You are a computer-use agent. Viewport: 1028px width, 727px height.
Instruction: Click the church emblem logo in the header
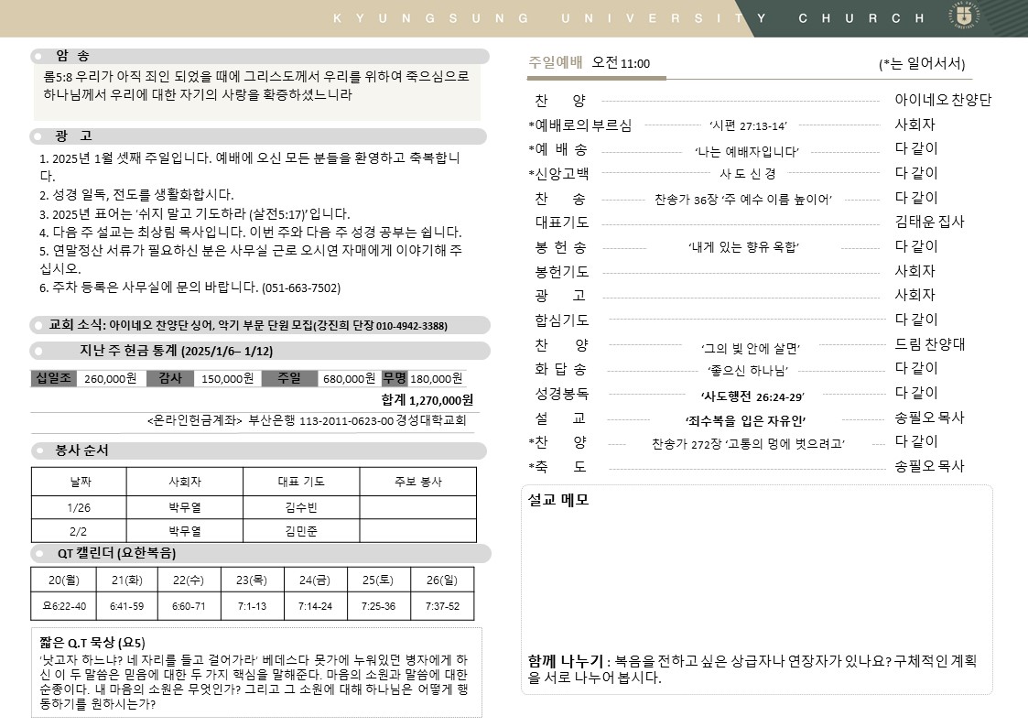tap(964, 16)
